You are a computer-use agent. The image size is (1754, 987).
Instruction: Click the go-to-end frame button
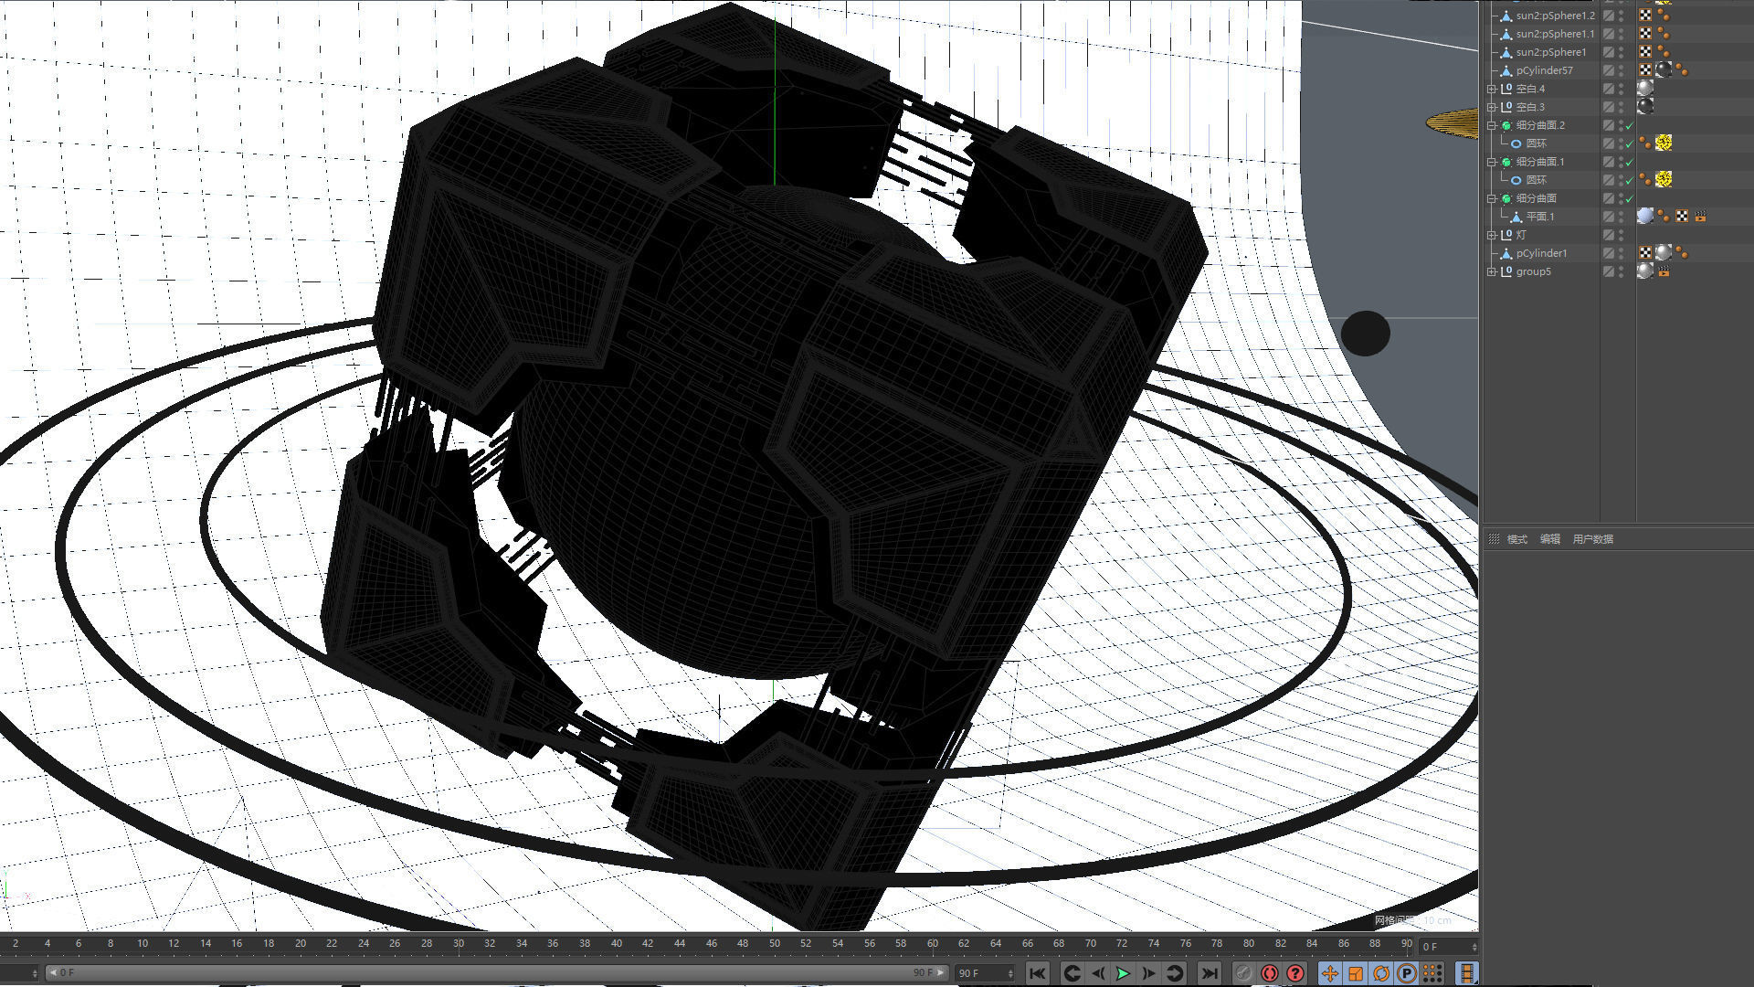[x=1210, y=973]
